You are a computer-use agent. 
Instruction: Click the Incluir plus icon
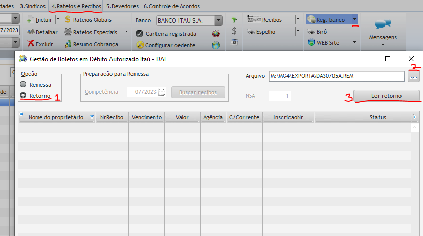(x=30, y=20)
